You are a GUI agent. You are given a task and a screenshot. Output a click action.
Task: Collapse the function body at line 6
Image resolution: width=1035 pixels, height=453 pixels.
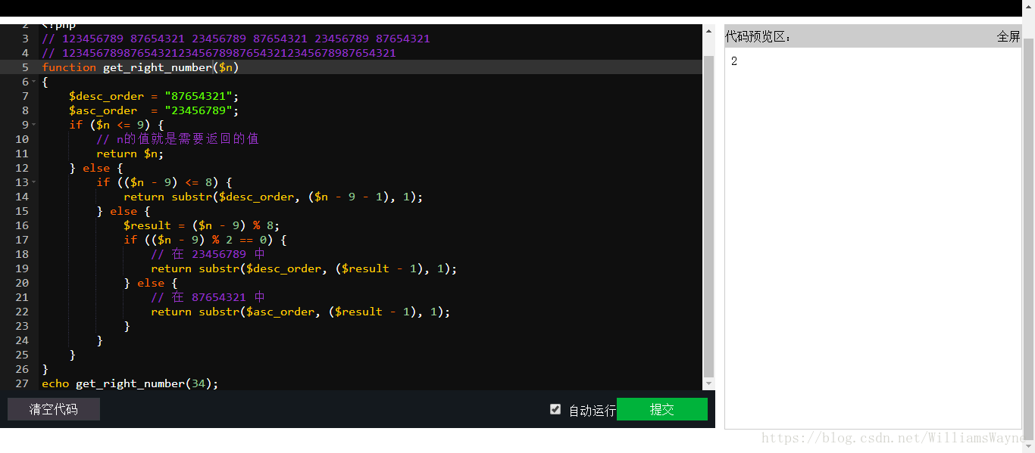click(x=36, y=82)
